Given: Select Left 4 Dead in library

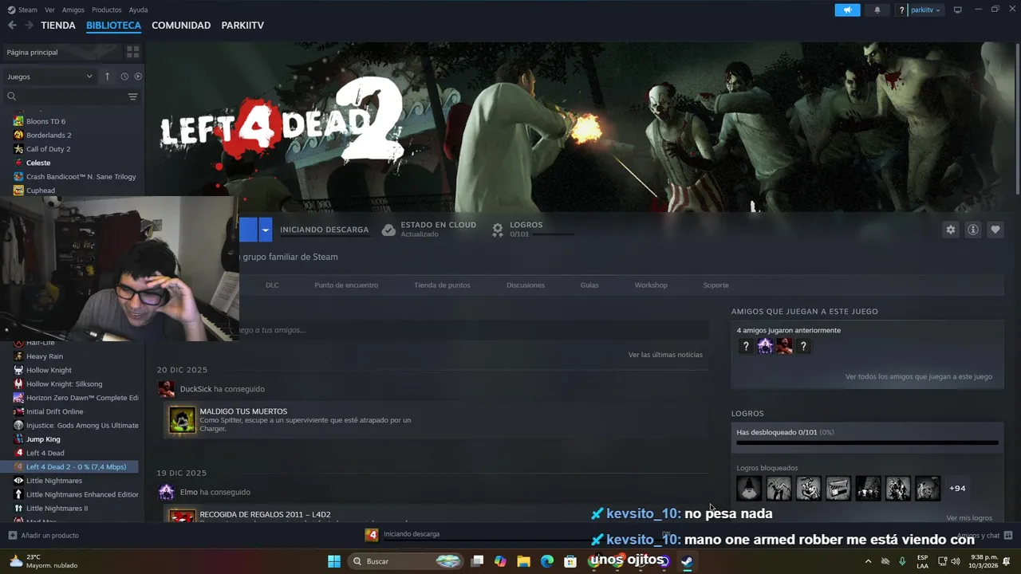Looking at the screenshot, I should pyautogui.click(x=45, y=453).
